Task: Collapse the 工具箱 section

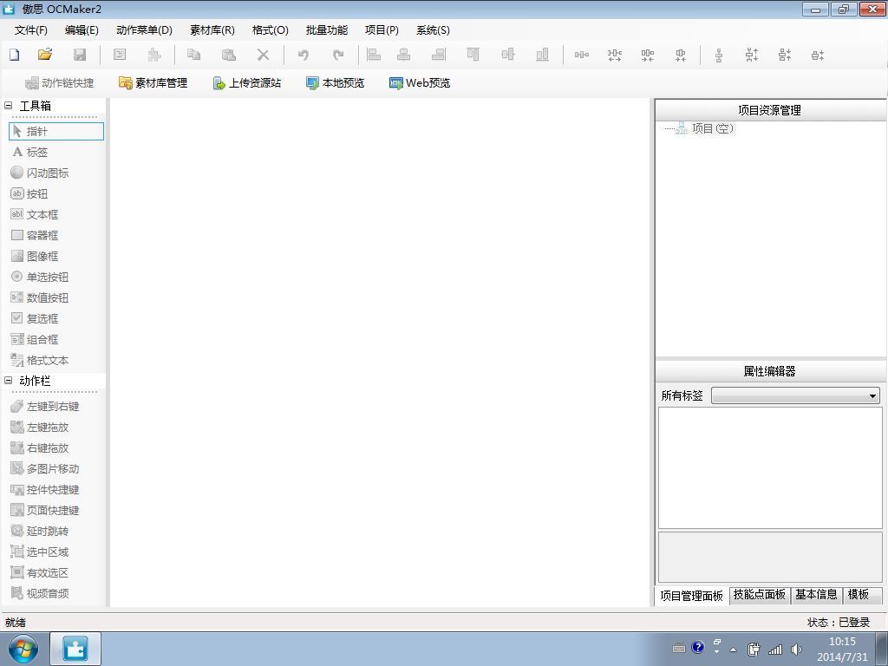Action: coord(8,105)
